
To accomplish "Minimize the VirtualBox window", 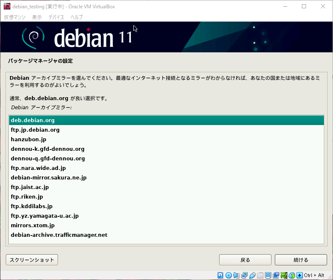I will click(x=285, y=6).
